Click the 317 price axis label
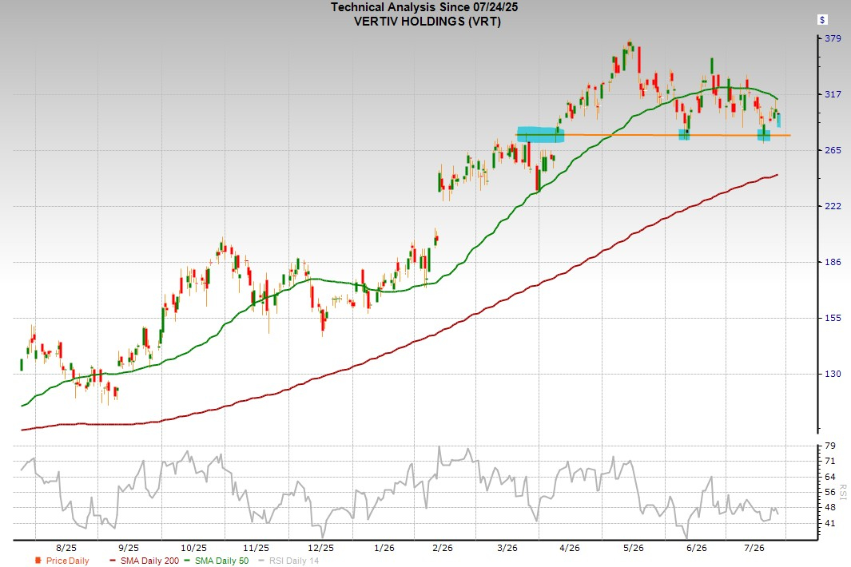Screen dimensions: 851x567 click(833, 94)
